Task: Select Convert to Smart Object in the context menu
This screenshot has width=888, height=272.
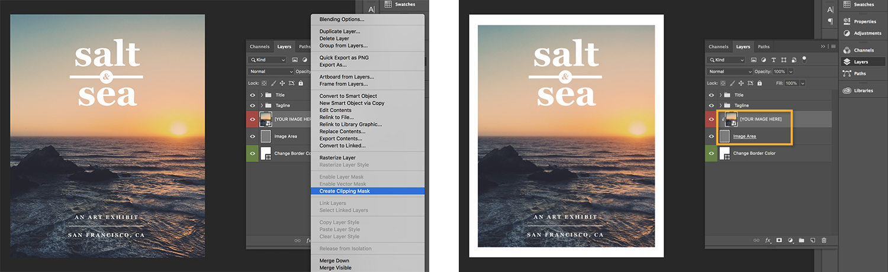Action: coord(348,96)
